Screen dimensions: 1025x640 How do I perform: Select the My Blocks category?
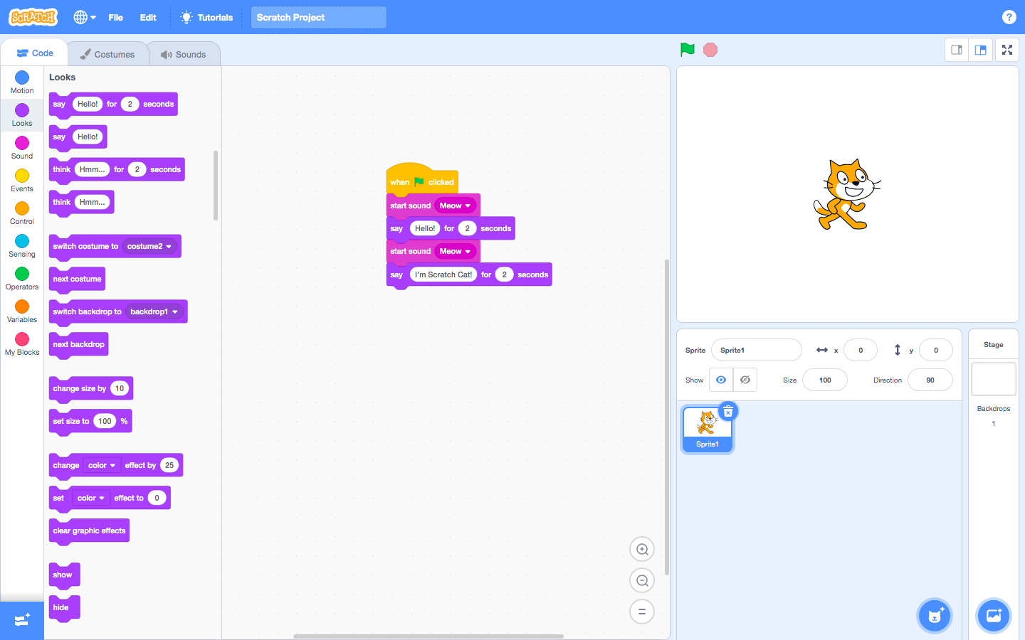pos(22,344)
